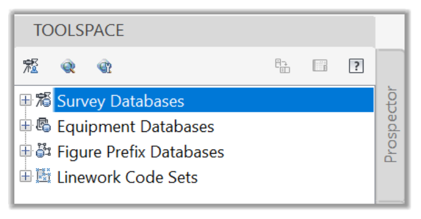The height and width of the screenshot is (219, 421).
Task: Expand the Figure Prefix Databases node
Action: tap(25, 151)
